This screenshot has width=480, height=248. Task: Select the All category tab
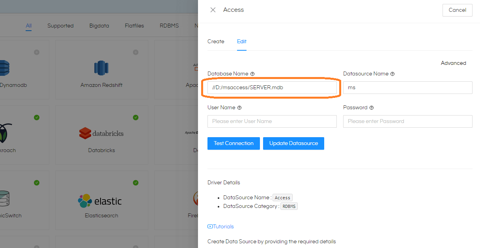coord(29,26)
